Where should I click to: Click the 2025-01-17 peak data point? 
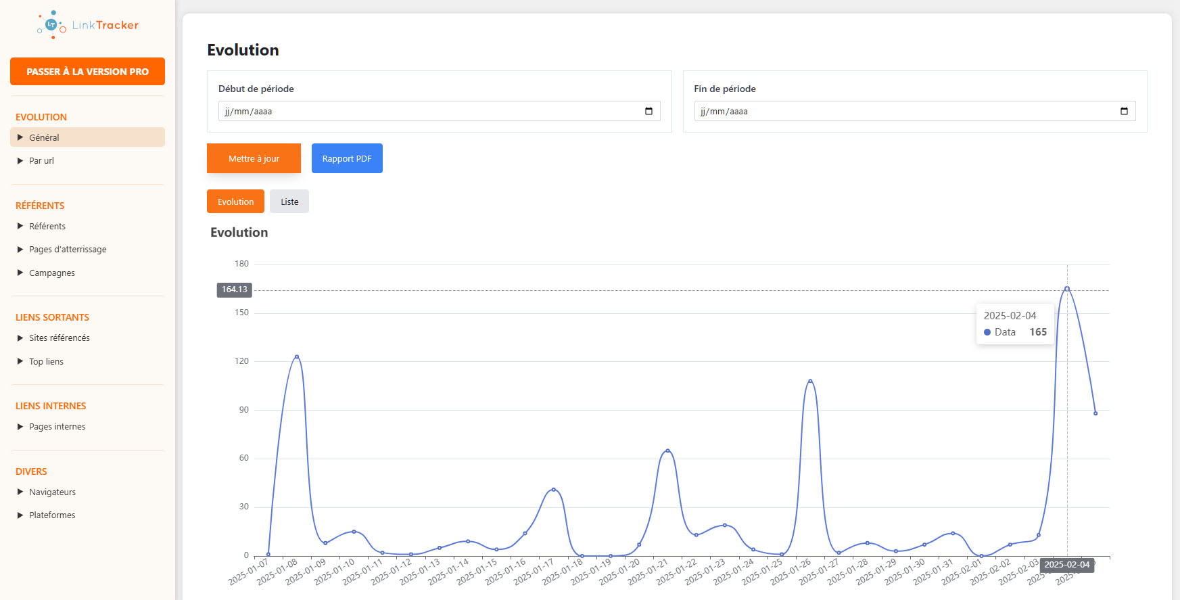point(553,489)
